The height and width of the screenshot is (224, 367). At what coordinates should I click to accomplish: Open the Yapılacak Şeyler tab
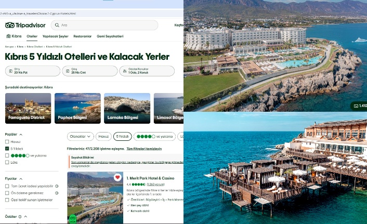(x=55, y=36)
